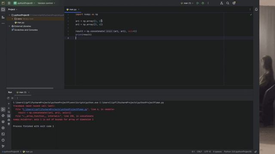Open file link in traceback
This screenshot has height=154, width=275.
[55, 110]
